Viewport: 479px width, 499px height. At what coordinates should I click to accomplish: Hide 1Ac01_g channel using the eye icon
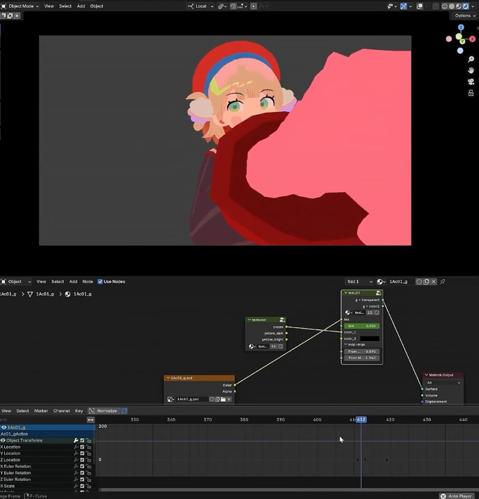pyautogui.click(x=3, y=427)
